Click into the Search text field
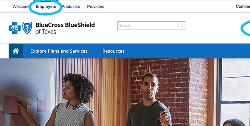Image resolution: width=250 pixels, height=126 pixels. [x=151, y=26]
